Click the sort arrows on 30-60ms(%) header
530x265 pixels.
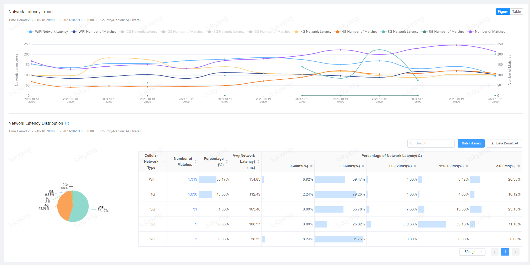[363, 166]
